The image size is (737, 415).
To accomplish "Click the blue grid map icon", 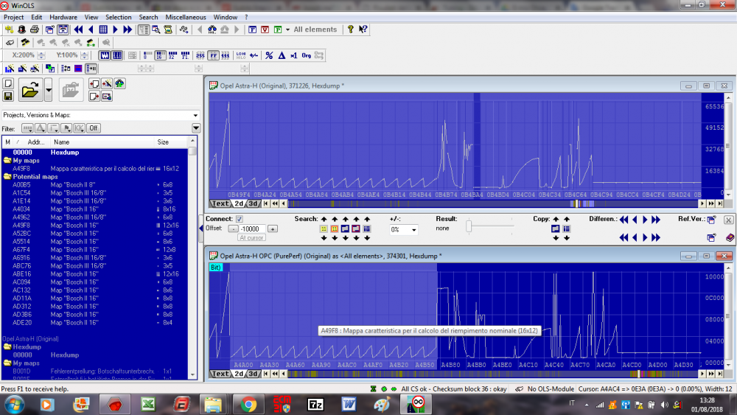I will (x=103, y=29).
